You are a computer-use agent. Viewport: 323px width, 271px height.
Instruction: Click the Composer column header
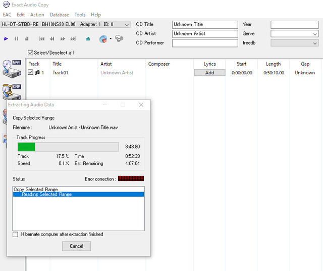click(x=170, y=64)
